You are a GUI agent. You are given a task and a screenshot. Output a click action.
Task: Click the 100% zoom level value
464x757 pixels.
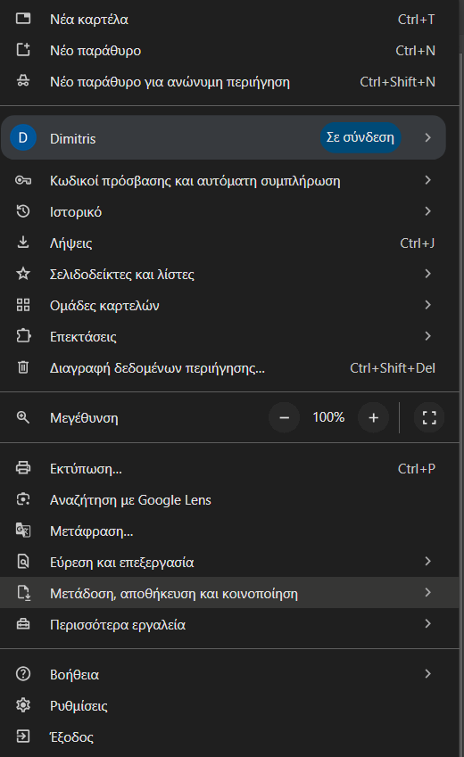click(x=328, y=417)
